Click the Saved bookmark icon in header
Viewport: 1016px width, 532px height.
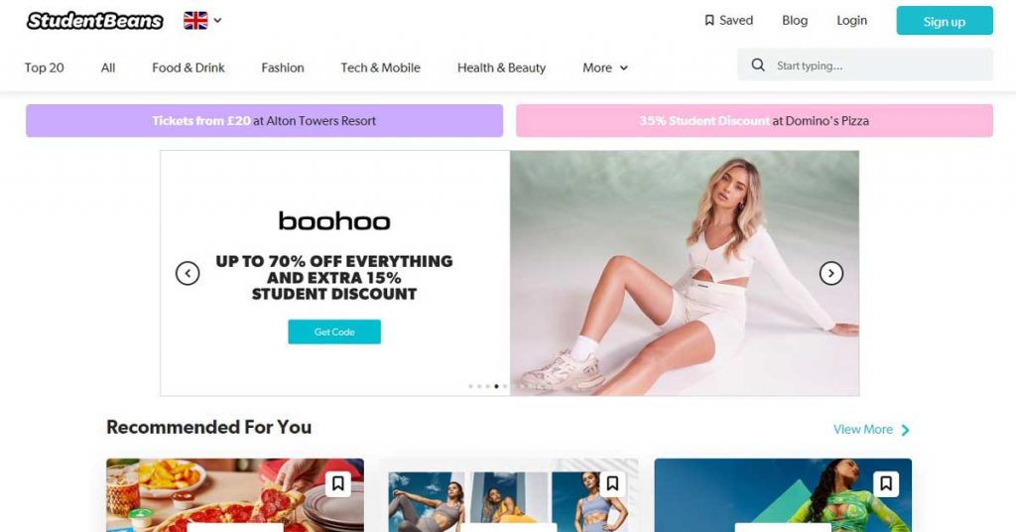[708, 20]
